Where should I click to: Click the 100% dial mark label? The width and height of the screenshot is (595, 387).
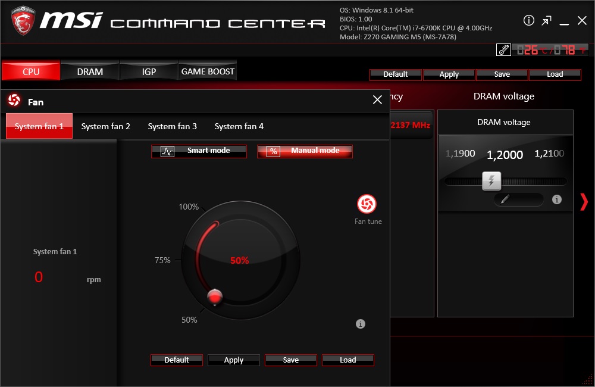(x=189, y=207)
